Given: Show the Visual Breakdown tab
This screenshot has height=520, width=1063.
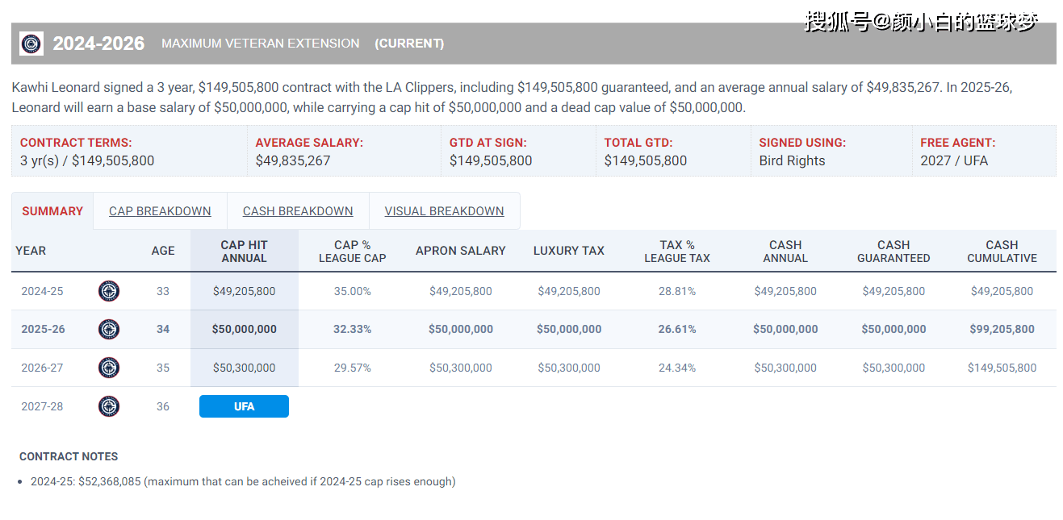Looking at the screenshot, I should (x=444, y=211).
